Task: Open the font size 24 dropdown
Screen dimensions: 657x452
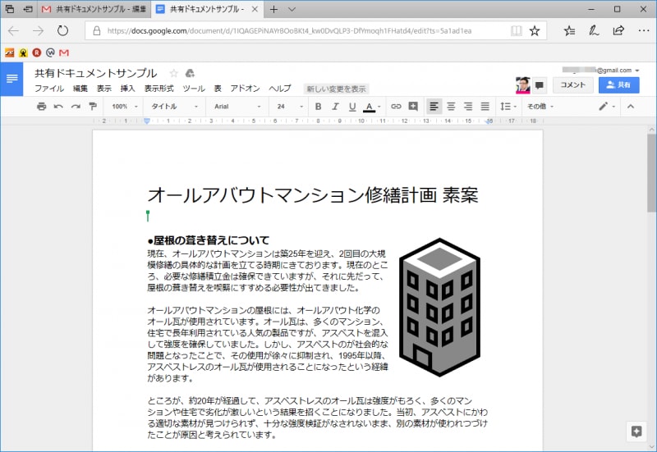Action: 290,107
